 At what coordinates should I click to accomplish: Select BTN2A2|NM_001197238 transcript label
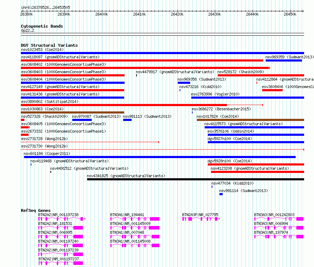coord(58,215)
